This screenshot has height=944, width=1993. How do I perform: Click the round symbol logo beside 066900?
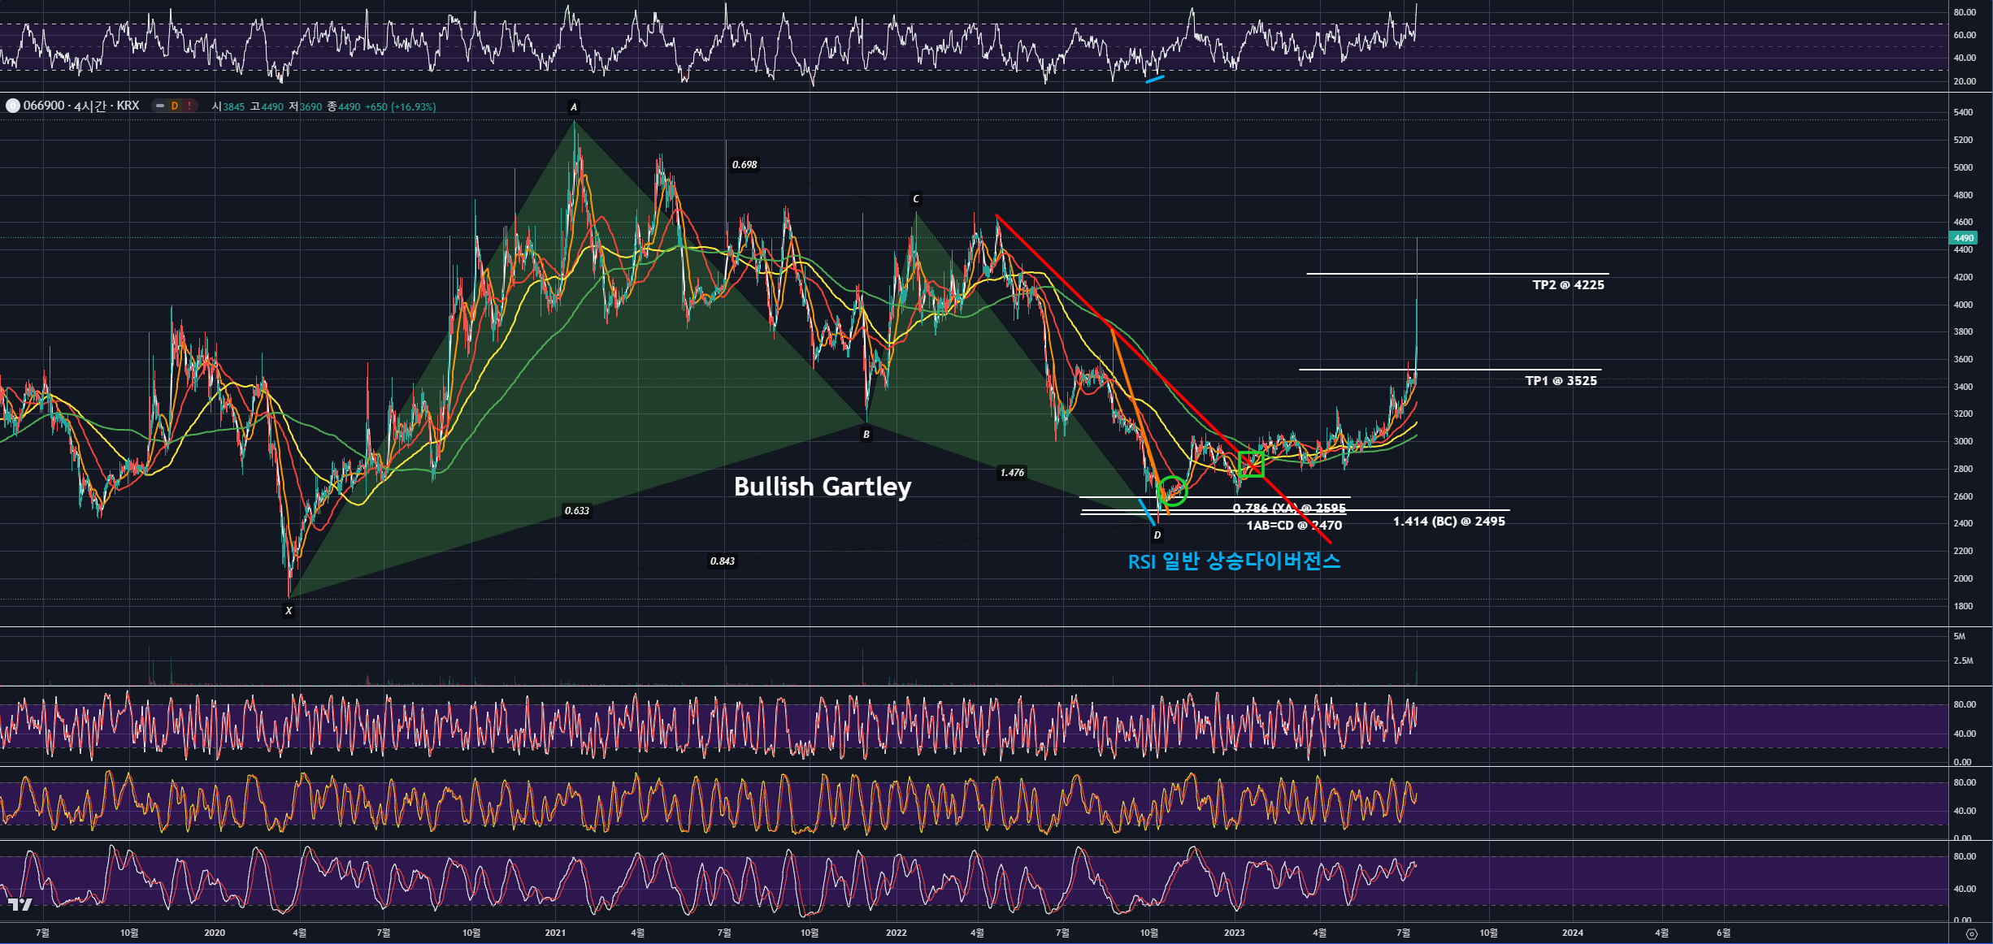pos(12,106)
